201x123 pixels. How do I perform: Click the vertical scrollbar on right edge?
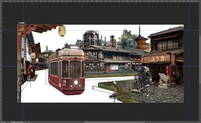pyautogui.click(x=200, y=61)
